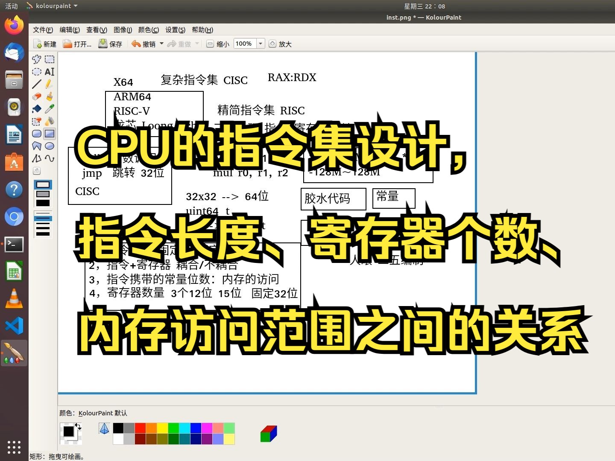The width and height of the screenshot is (615, 461).
Task: Select the Rectangle tool
Action: pos(50,134)
